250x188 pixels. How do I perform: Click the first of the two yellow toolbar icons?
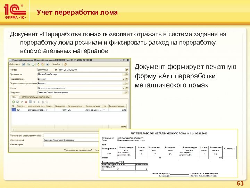(38, 64)
